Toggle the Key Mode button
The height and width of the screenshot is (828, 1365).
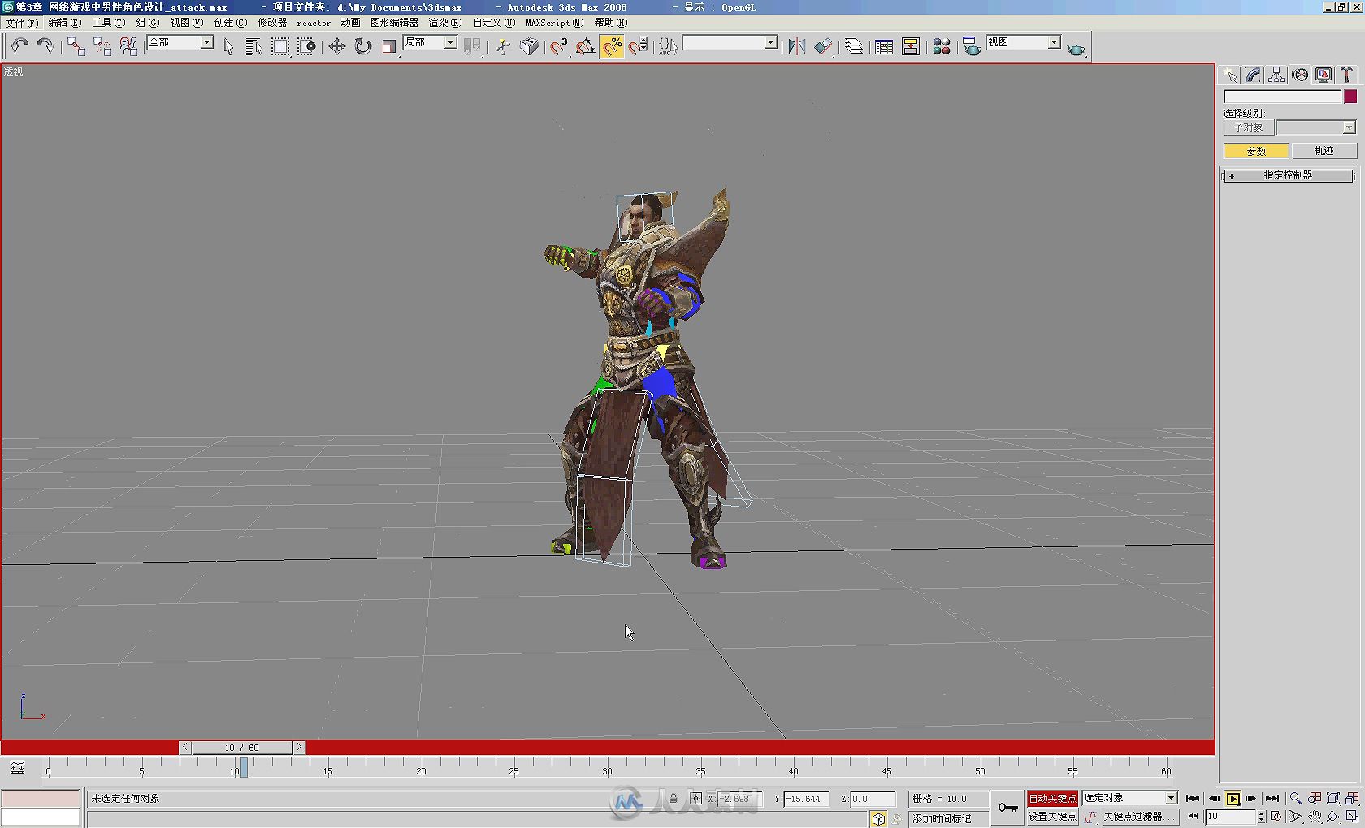coord(1193,816)
